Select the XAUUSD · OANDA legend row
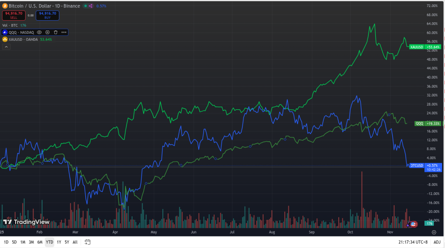The height and width of the screenshot is (248, 445). pos(23,40)
